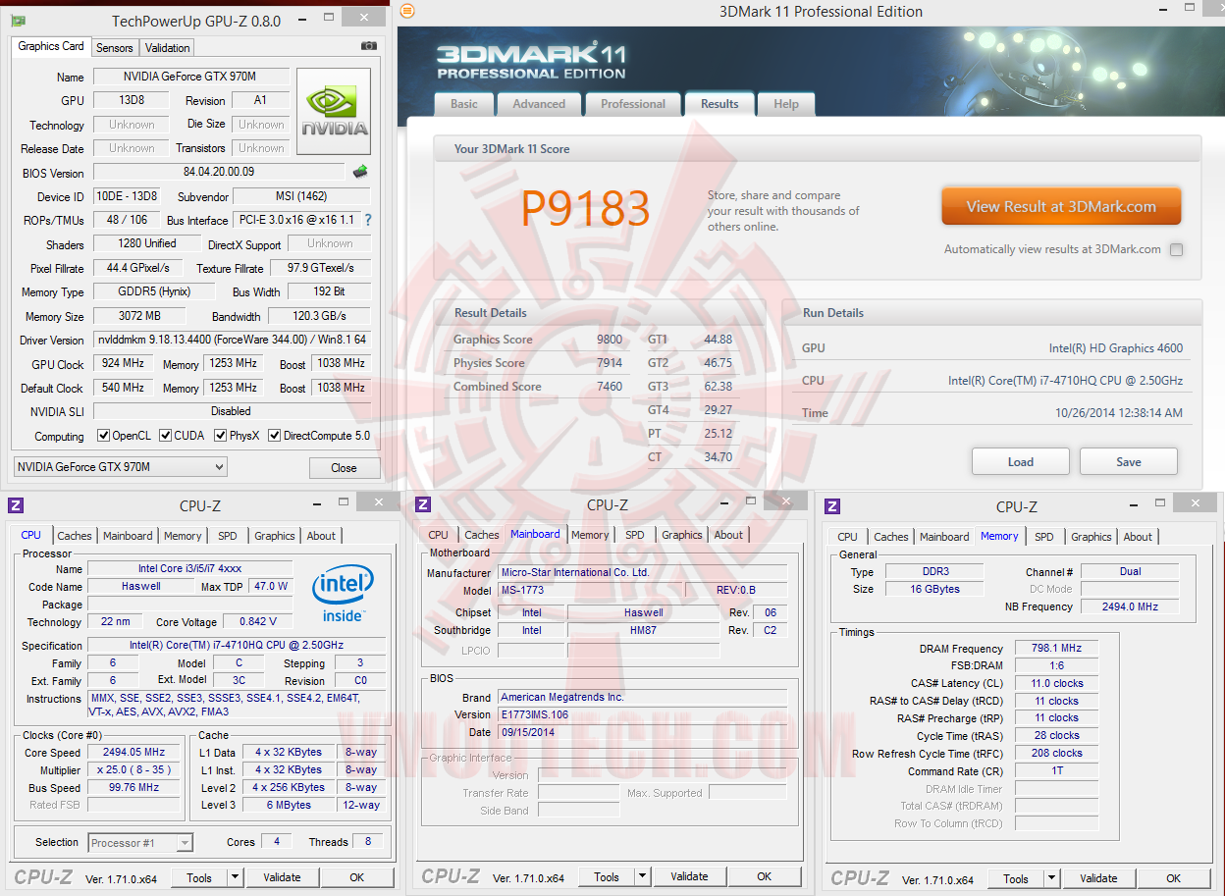Click Validate in the Memory CPU-Z window
1225x896 pixels.
point(1098,878)
